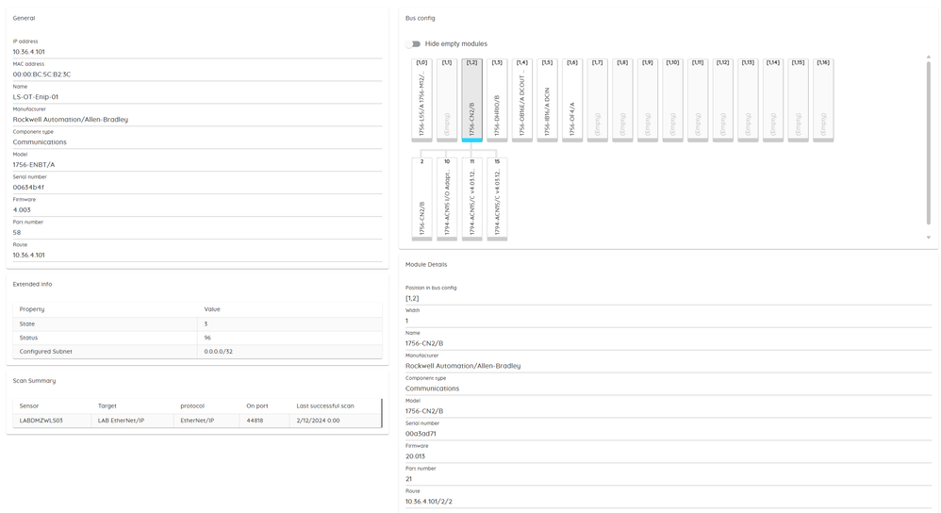Select child node 10, 1794-ACN15 I/O Adapter
The image size is (941, 513).
447,199
